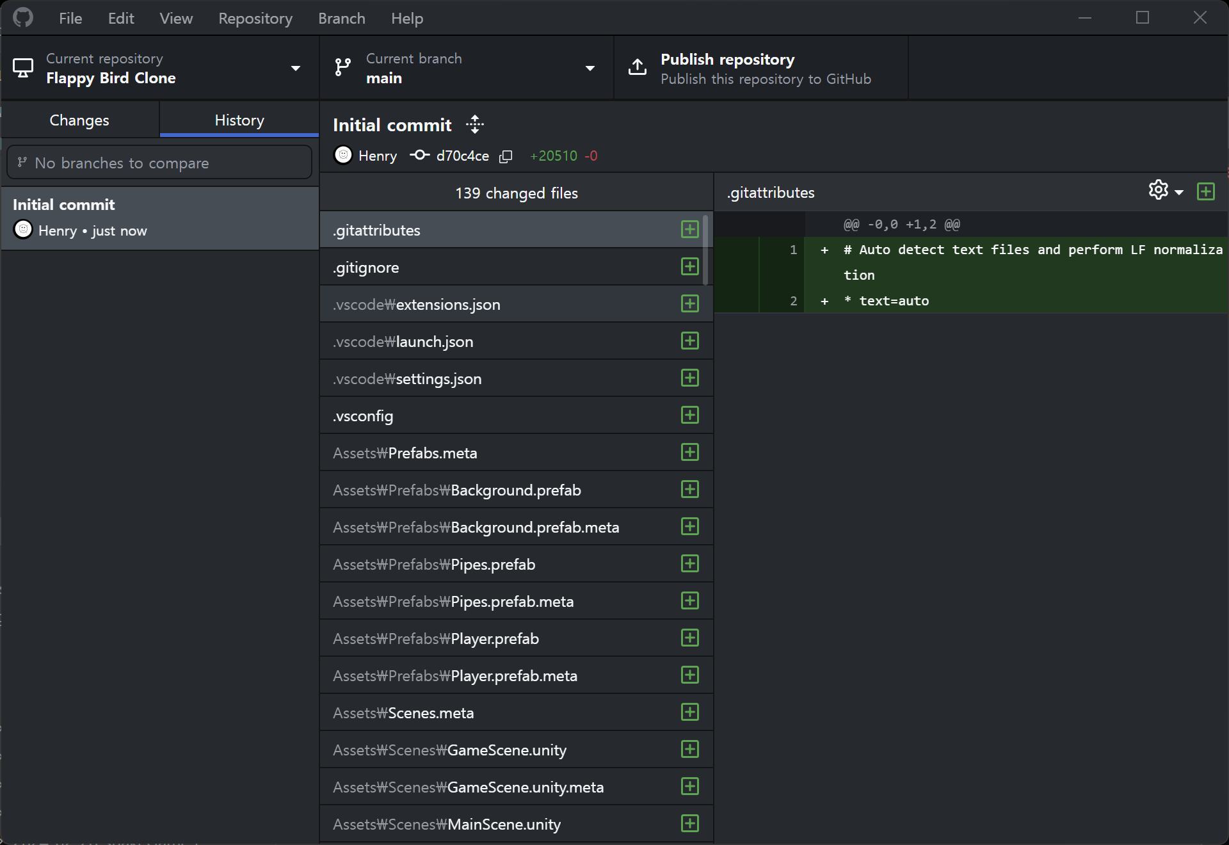This screenshot has height=845, width=1229.
Task: Click the added icon beside Prefabs.meta
Action: coord(690,453)
